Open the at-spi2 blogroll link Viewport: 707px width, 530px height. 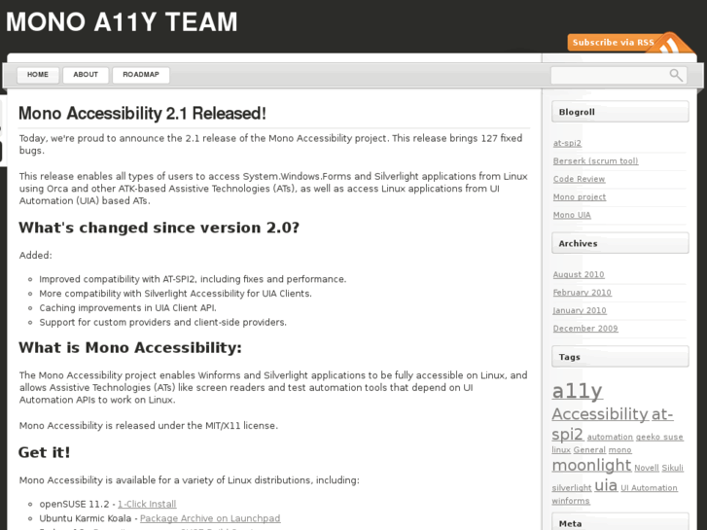[567, 143]
